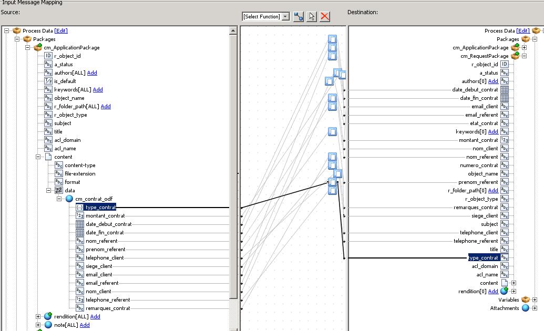The image size is (544, 331).
Task: Click calendar icon of source date_fin_contrat
Action: 80,232
